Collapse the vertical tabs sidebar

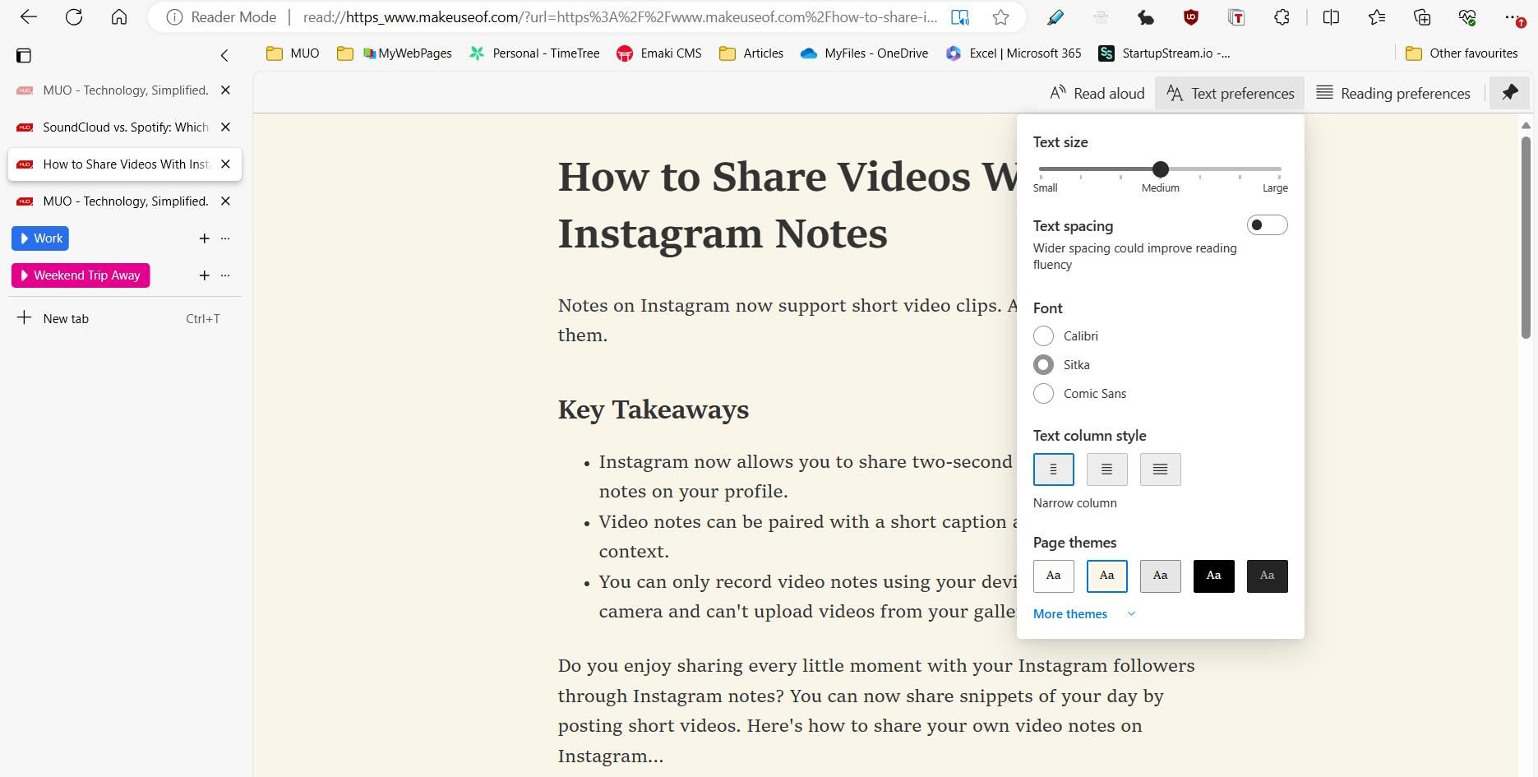click(x=224, y=55)
